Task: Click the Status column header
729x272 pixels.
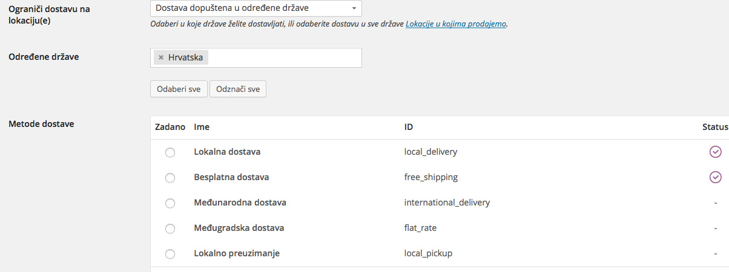Action: tap(714, 127)
